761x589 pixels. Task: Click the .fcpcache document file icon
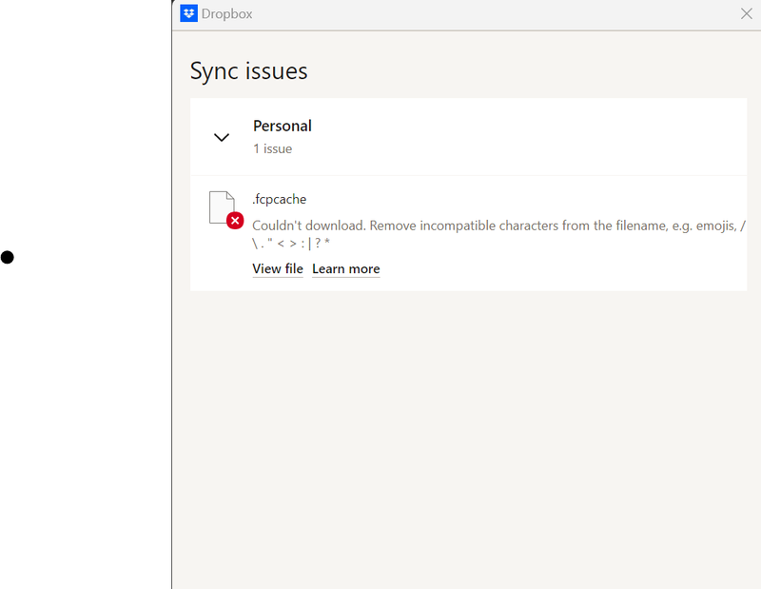coord(221,206)
